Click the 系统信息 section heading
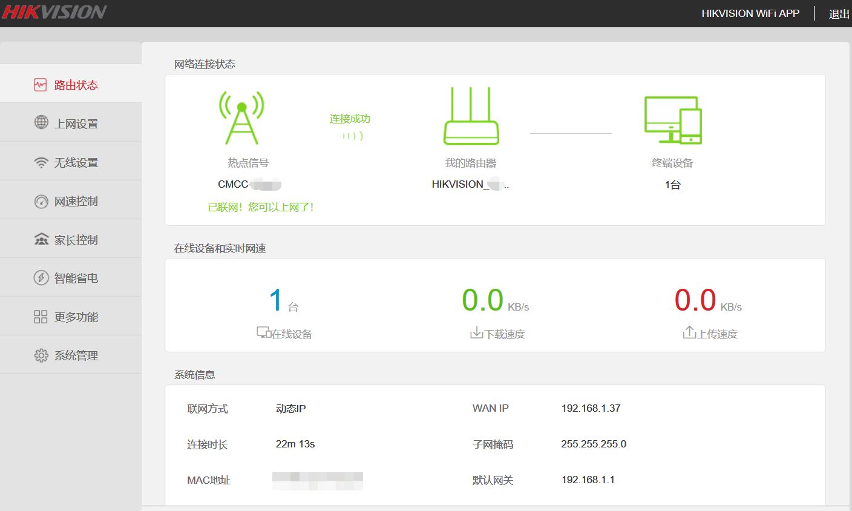Screen dimensions: 852x511 tap(195, 375)
